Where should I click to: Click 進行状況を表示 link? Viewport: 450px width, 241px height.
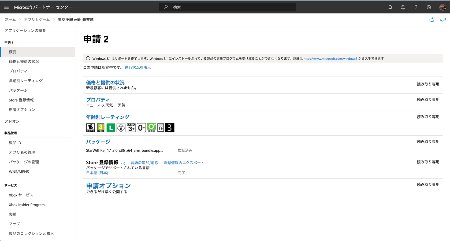(138, 68)
